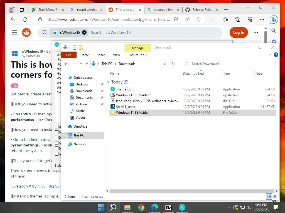This screenshot has height=213, width=285.
Task: Click Explorer horizontal scrollbar
Action: pyautogui.click(x=192, y=191)
